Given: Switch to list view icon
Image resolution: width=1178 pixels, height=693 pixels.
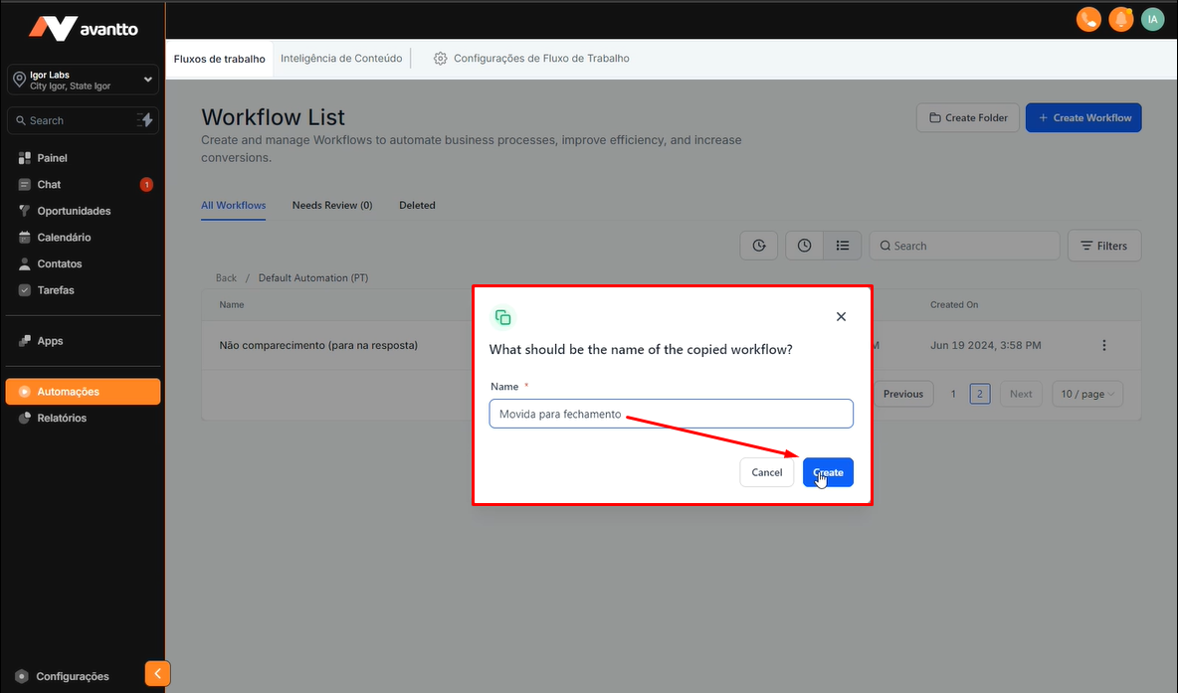Looking at the screenshot, I should [x=842, y=246].
